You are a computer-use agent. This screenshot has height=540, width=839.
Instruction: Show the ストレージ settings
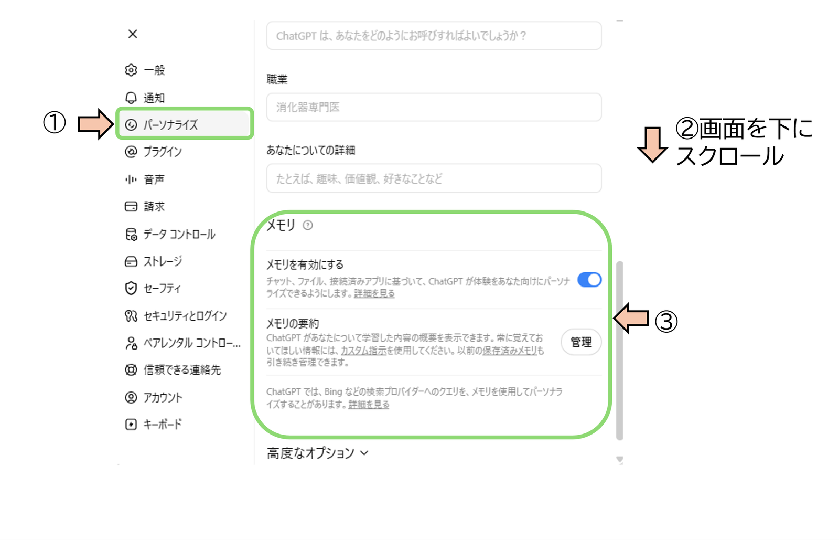[163, 261]
